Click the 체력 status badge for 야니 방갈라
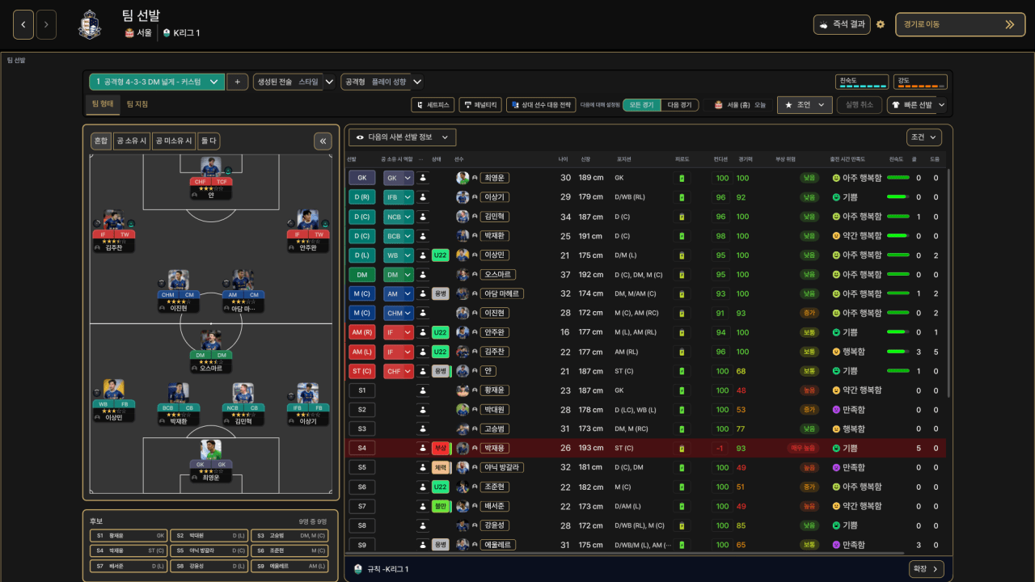The image size is (1035, 582). tap(441, 467)
